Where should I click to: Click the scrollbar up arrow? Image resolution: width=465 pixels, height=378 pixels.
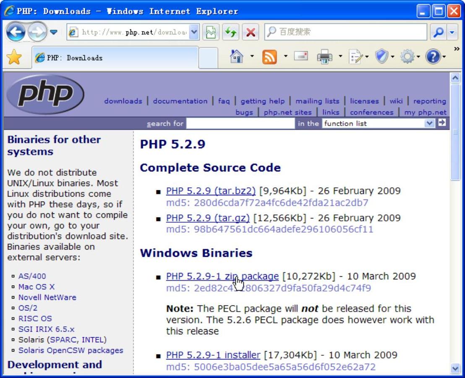pos(455,78)
